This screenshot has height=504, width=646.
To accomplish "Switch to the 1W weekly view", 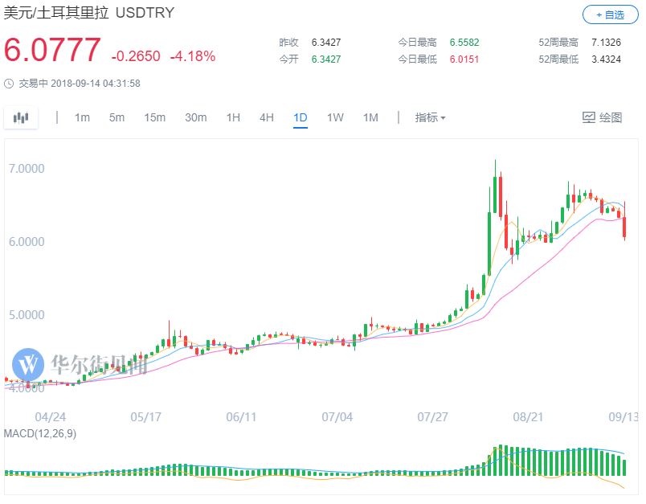I will pyautogui.click(x=335, y=117).
